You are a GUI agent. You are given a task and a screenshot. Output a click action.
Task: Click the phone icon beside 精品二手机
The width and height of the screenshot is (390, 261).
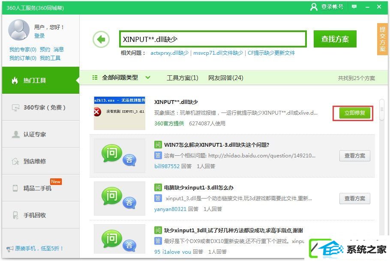[15, 188]
